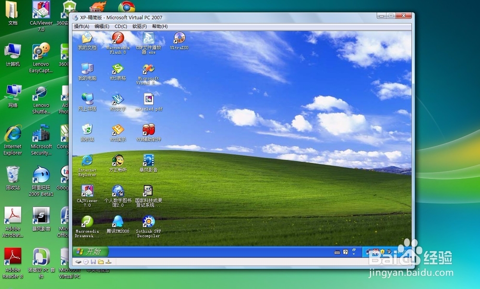The width and height of the screenshot is (480, 289).
Task: Click the hard disk status icon in Virtual PC
Action: pos(78,262)
